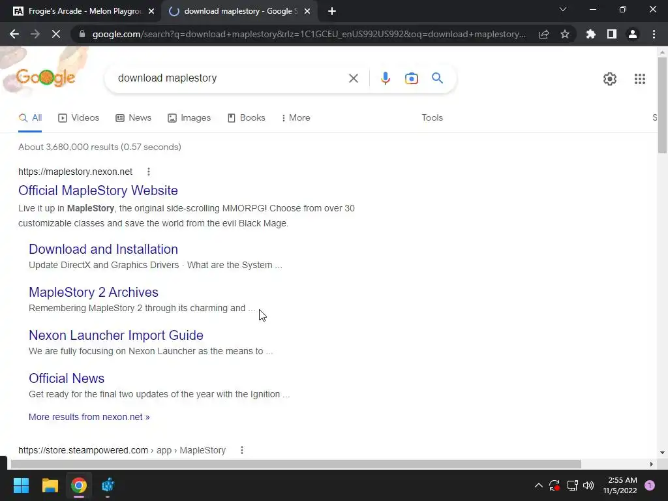
Task: Switch to Frogie's Arcade tab
Action: click(x=80, y=12)
